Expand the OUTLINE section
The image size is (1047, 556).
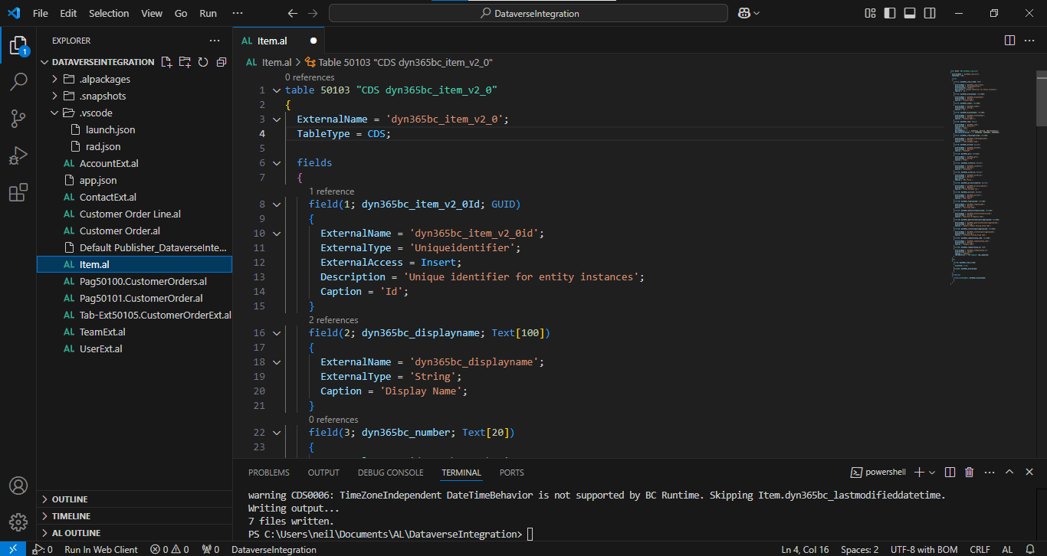(x=69, y=499)
